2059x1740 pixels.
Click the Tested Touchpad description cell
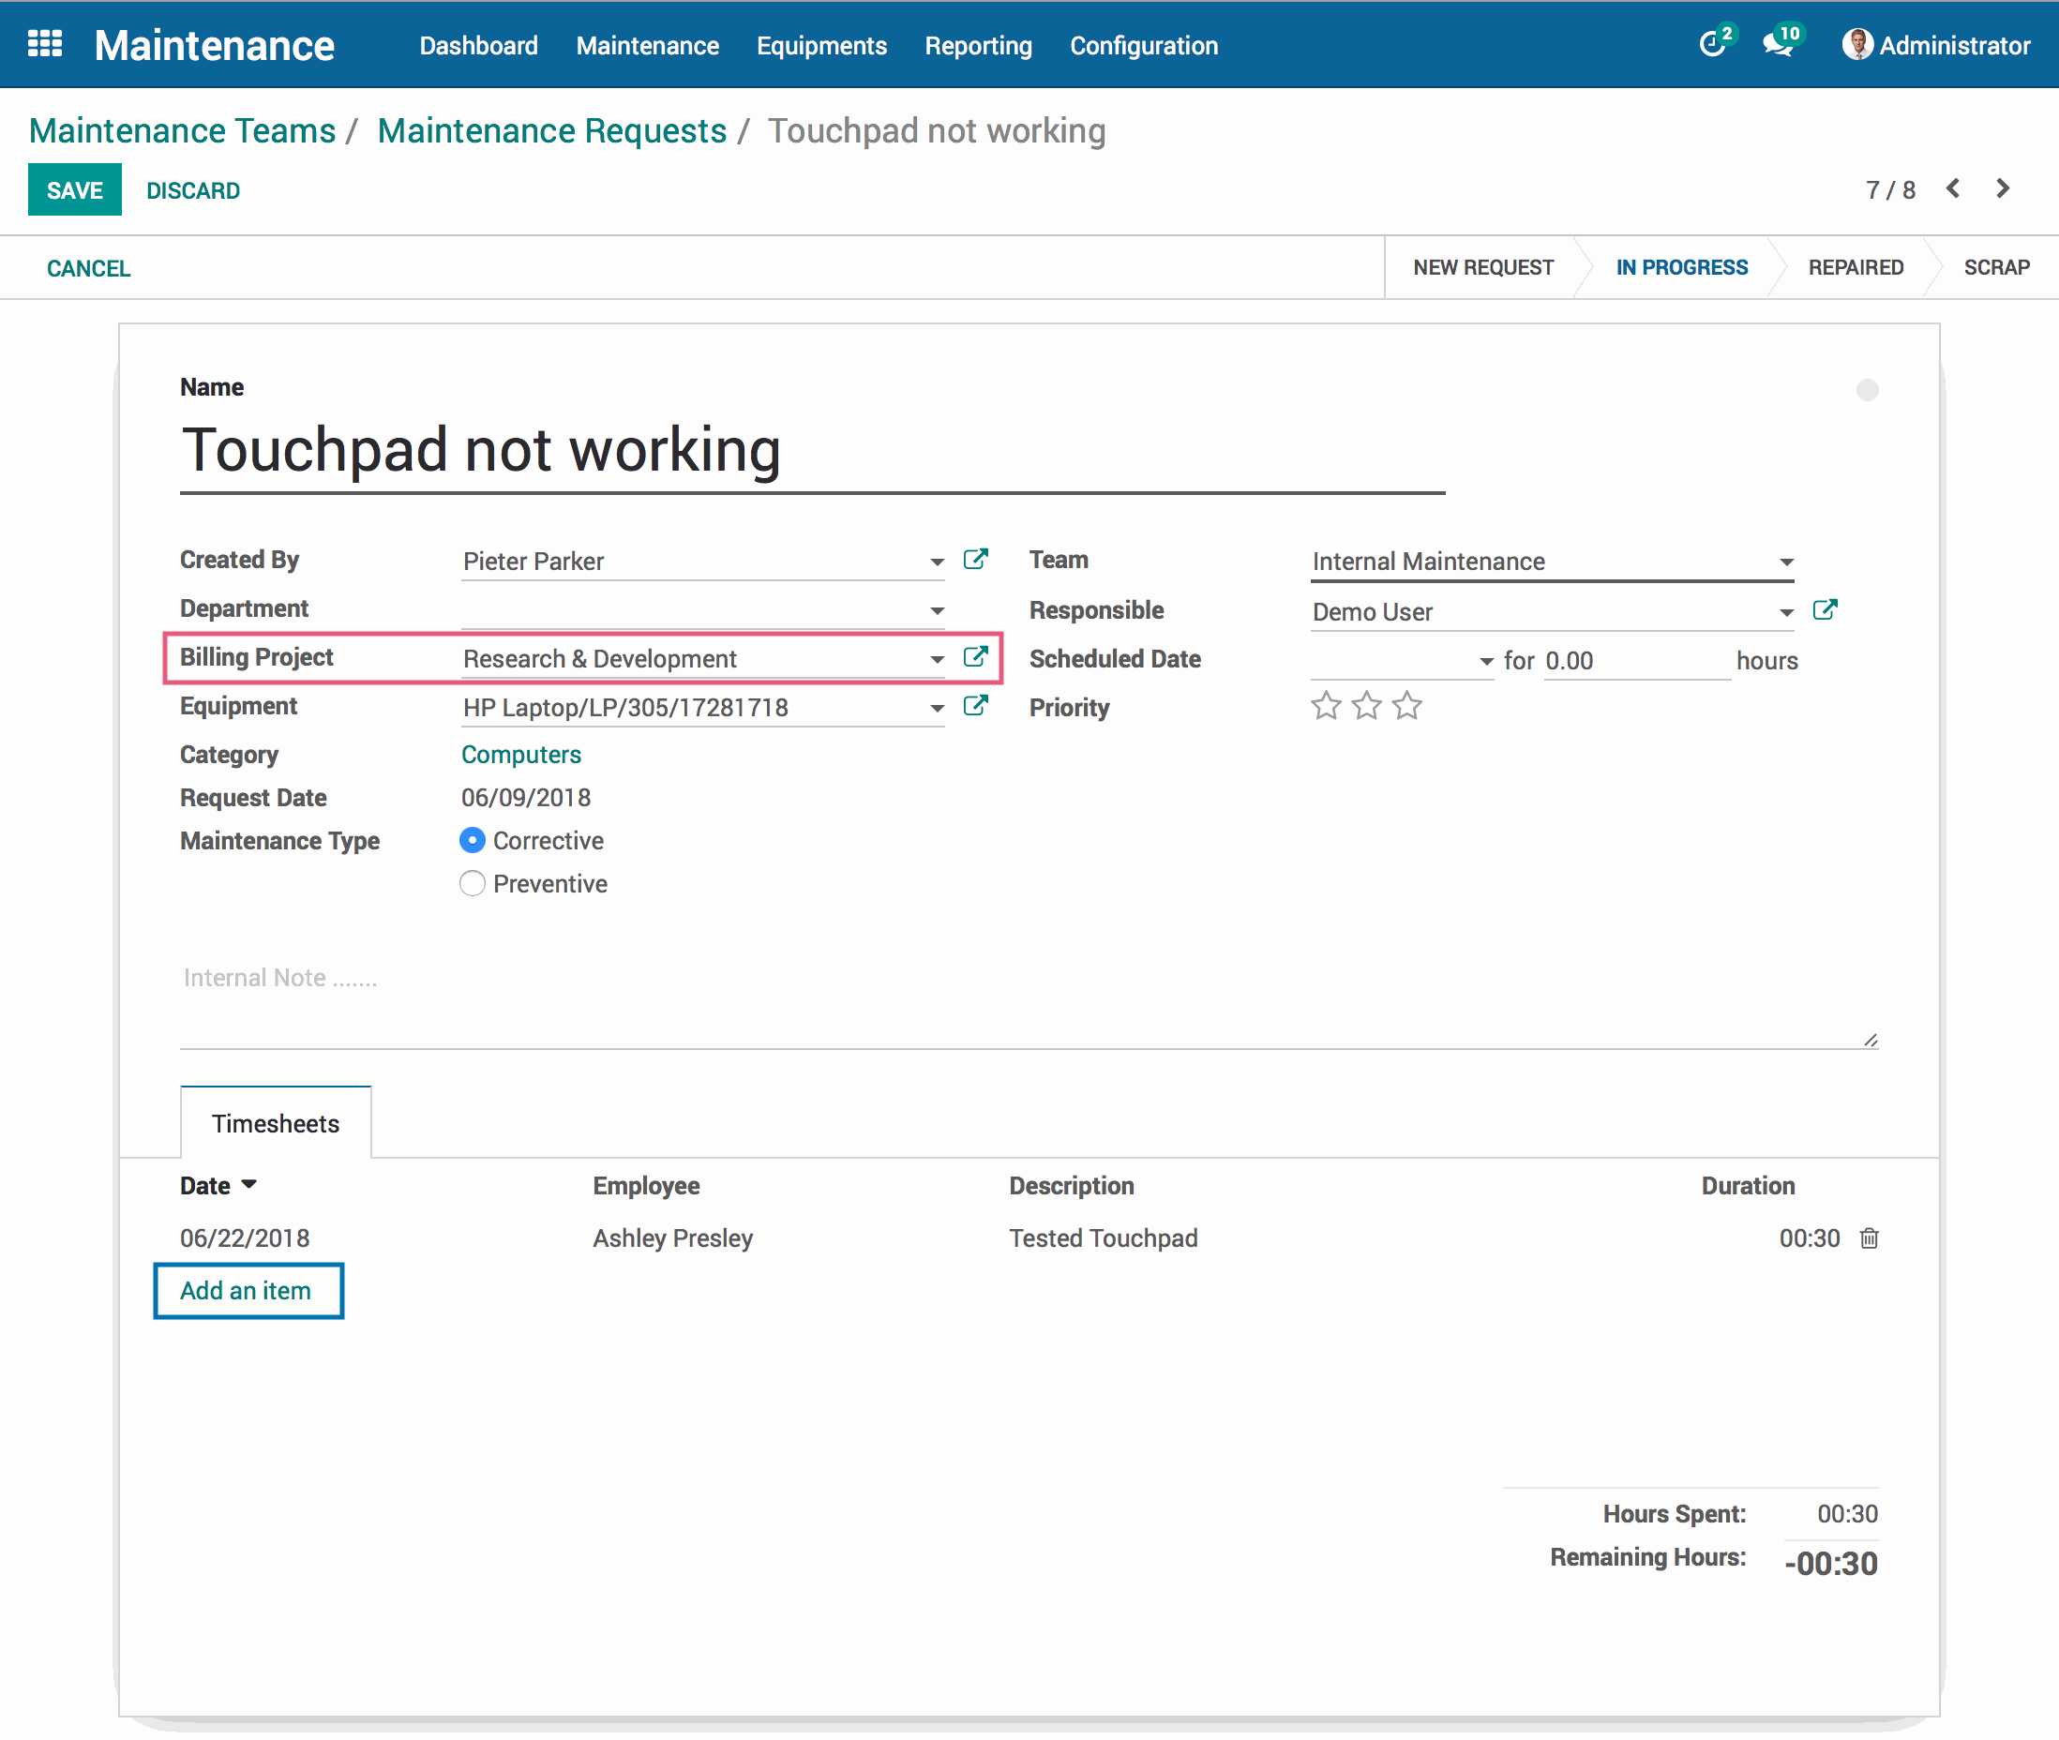[x=1103, y=1237]
